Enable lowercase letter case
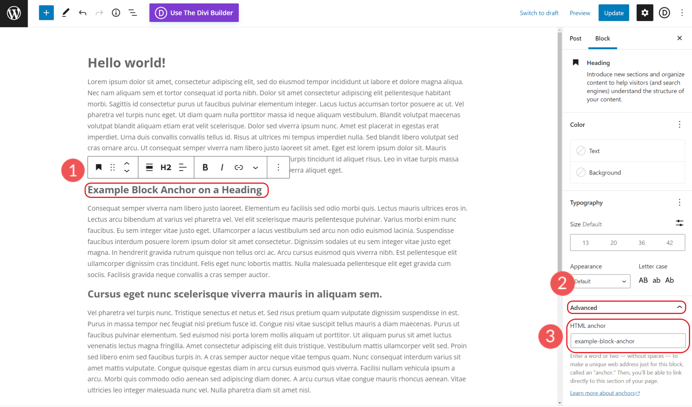Screen dimensions: 692x407 click(x=656, y=280)
